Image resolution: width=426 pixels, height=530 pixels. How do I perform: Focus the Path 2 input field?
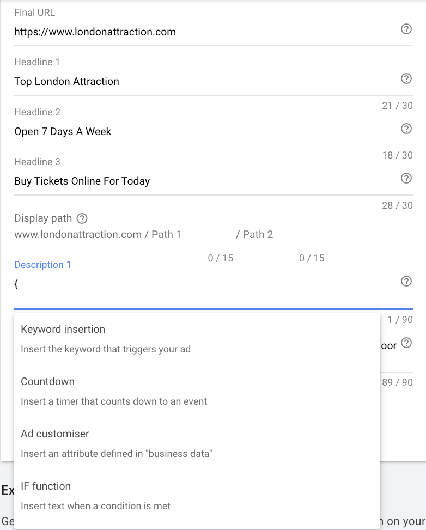pyautogui.click(x=283, y=235)
